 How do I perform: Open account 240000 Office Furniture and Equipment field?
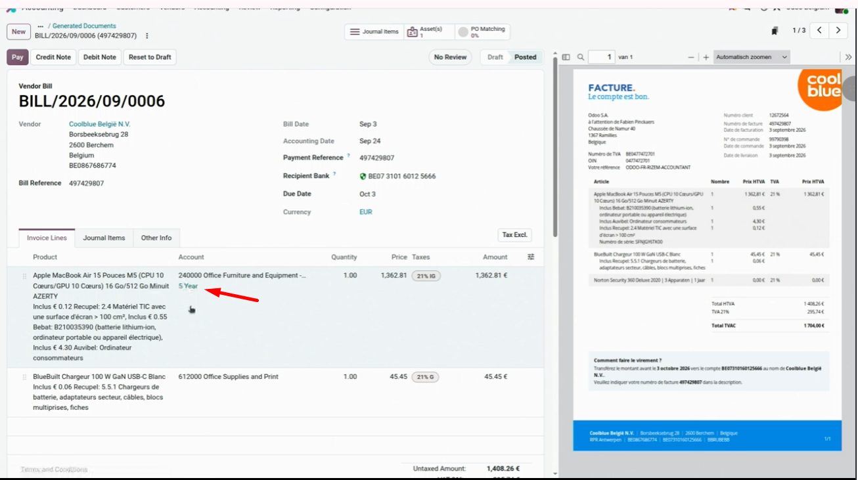pyautogui.click(x=242, y=276)
